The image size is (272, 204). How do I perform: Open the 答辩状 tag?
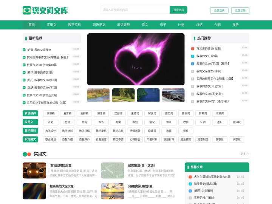point(236,122)
